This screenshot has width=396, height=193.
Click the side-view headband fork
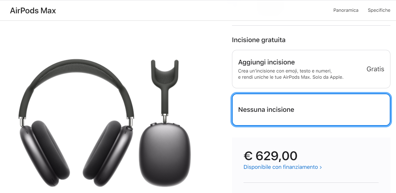[165, 74]
